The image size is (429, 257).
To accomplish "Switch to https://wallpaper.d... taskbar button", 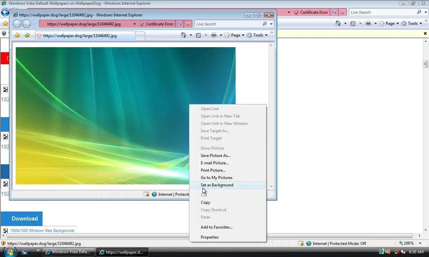I will [x=122, y=252].
